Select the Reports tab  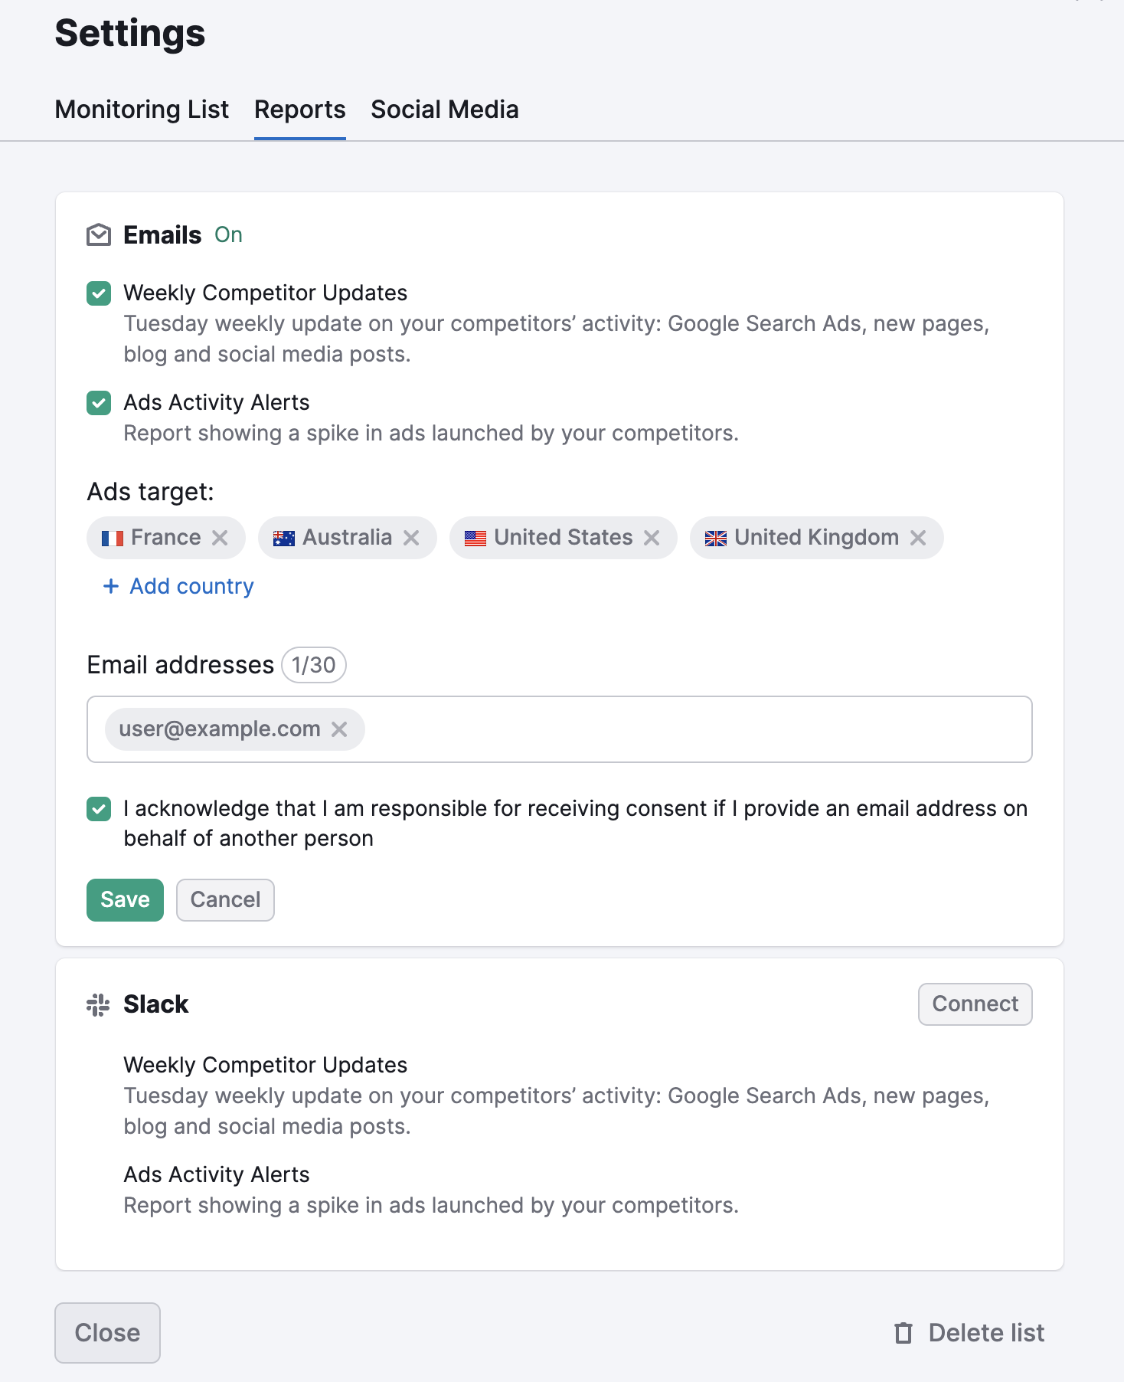[x=299, y=110]
